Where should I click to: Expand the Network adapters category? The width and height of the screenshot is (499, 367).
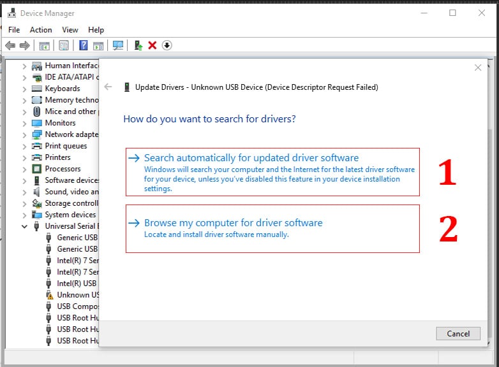point(24,134)
